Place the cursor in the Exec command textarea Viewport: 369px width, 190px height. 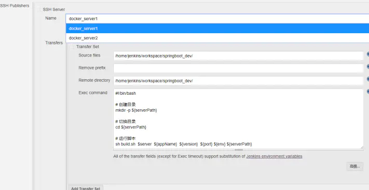238,119
